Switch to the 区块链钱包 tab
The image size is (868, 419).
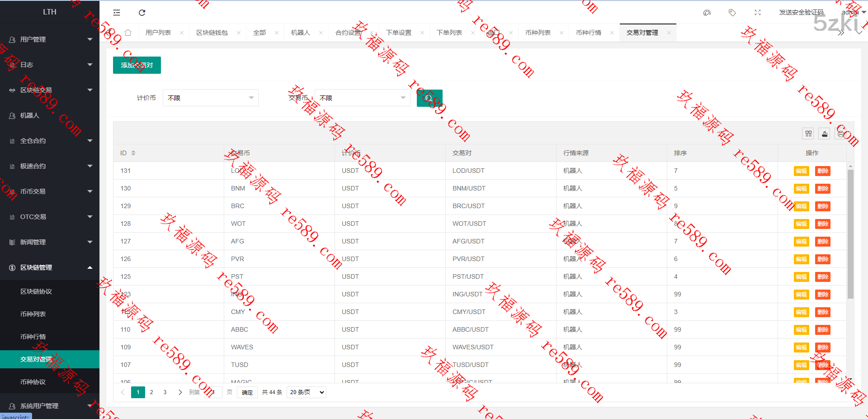212,33
